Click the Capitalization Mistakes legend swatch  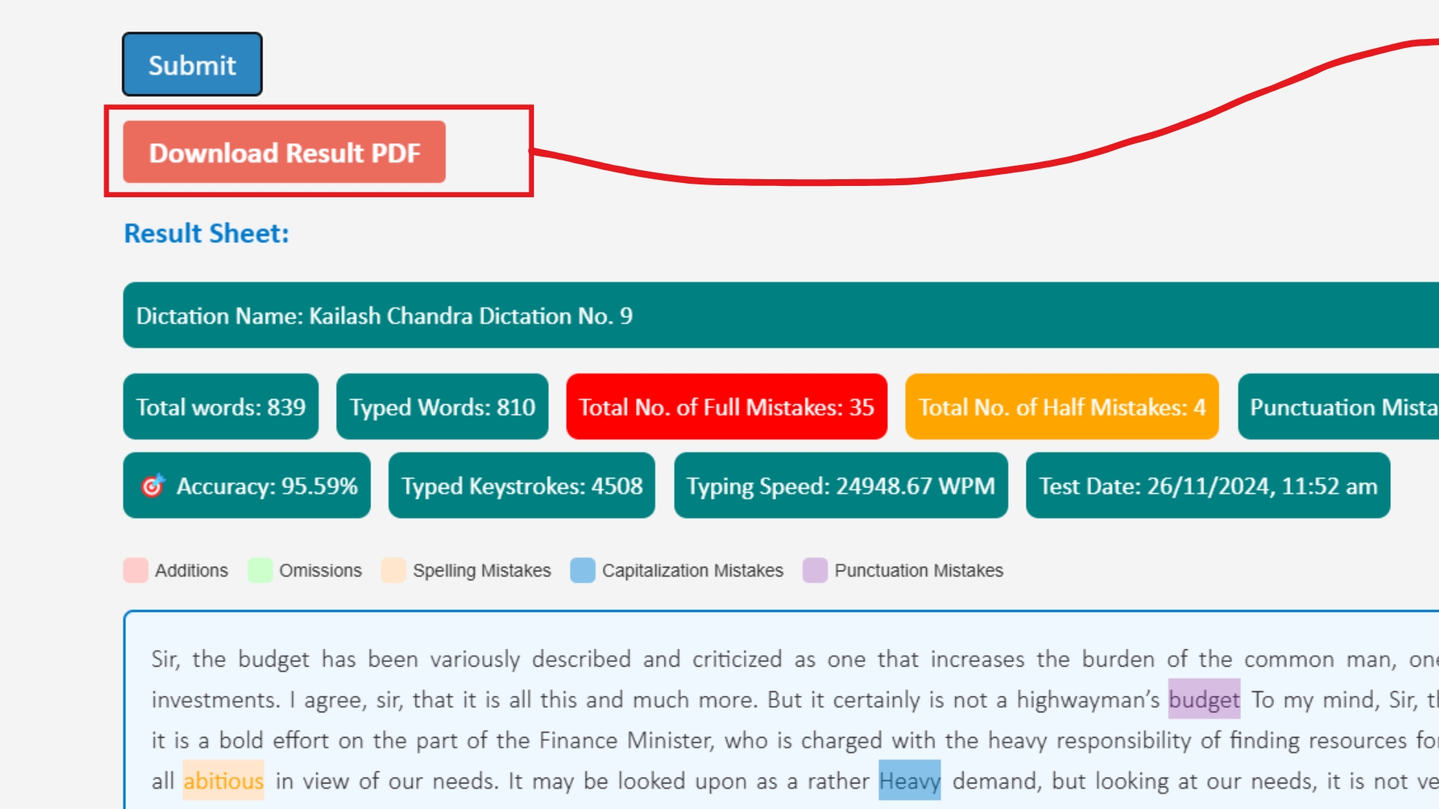(583, 570)
